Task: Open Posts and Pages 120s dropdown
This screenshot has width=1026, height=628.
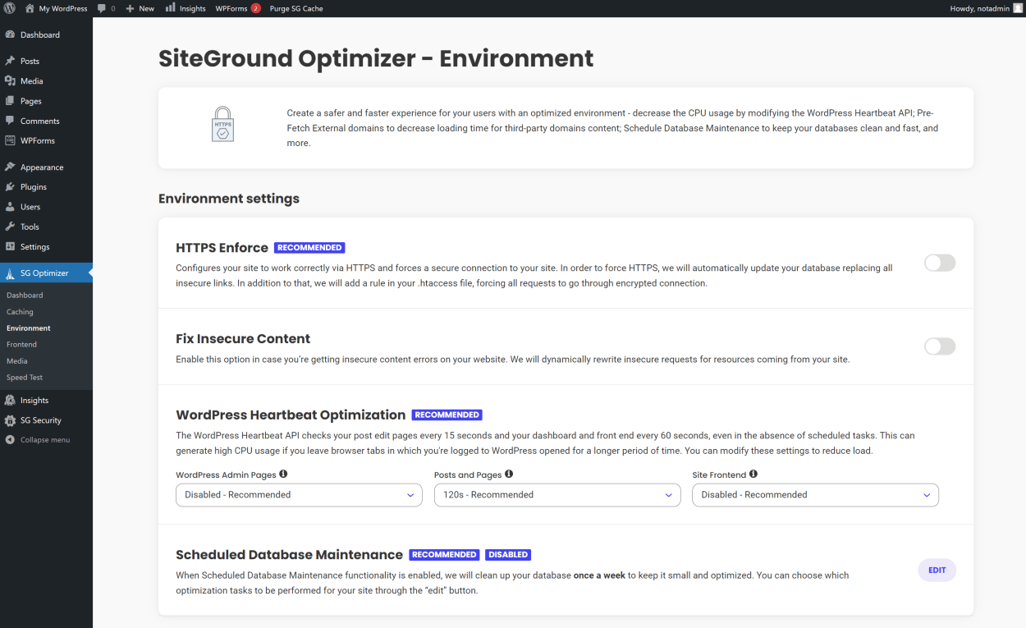Action: point(557,495)
